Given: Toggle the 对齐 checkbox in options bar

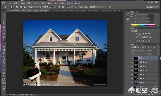Looking at the screenshot, I should point(79,7).
